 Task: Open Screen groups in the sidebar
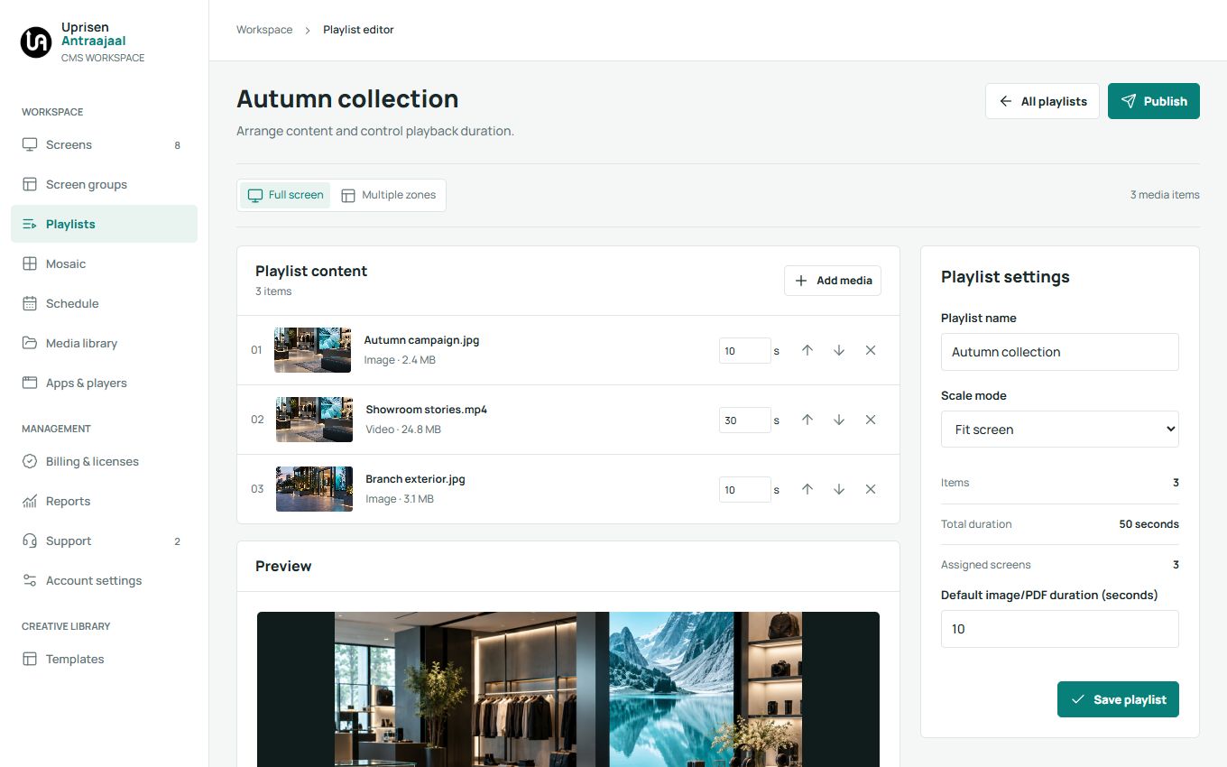pos(104,184)
